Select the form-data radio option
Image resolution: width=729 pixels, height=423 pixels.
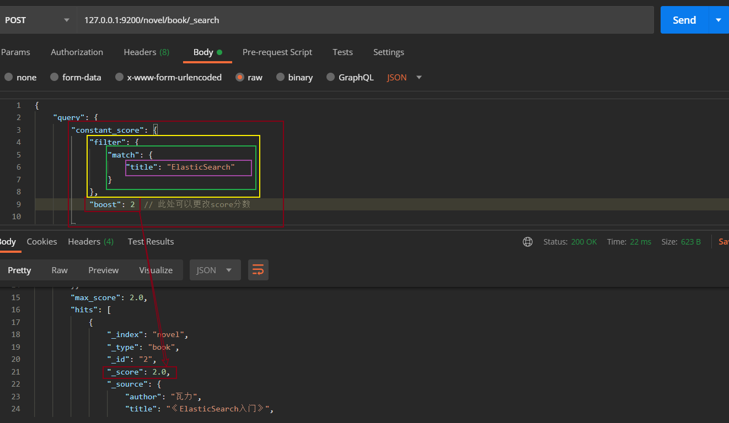pyautogui.click(x=54, y=77)
